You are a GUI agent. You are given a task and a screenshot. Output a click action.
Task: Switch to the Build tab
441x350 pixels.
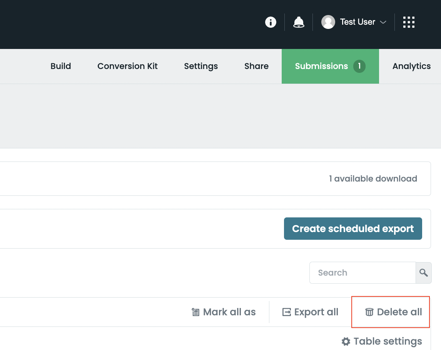pos(61,66)
